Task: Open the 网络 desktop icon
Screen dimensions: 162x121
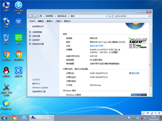Action: (x=6, y=23)
